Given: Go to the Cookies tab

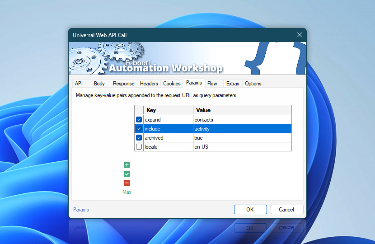Looking at the screenshot, I should click(172, 84).
